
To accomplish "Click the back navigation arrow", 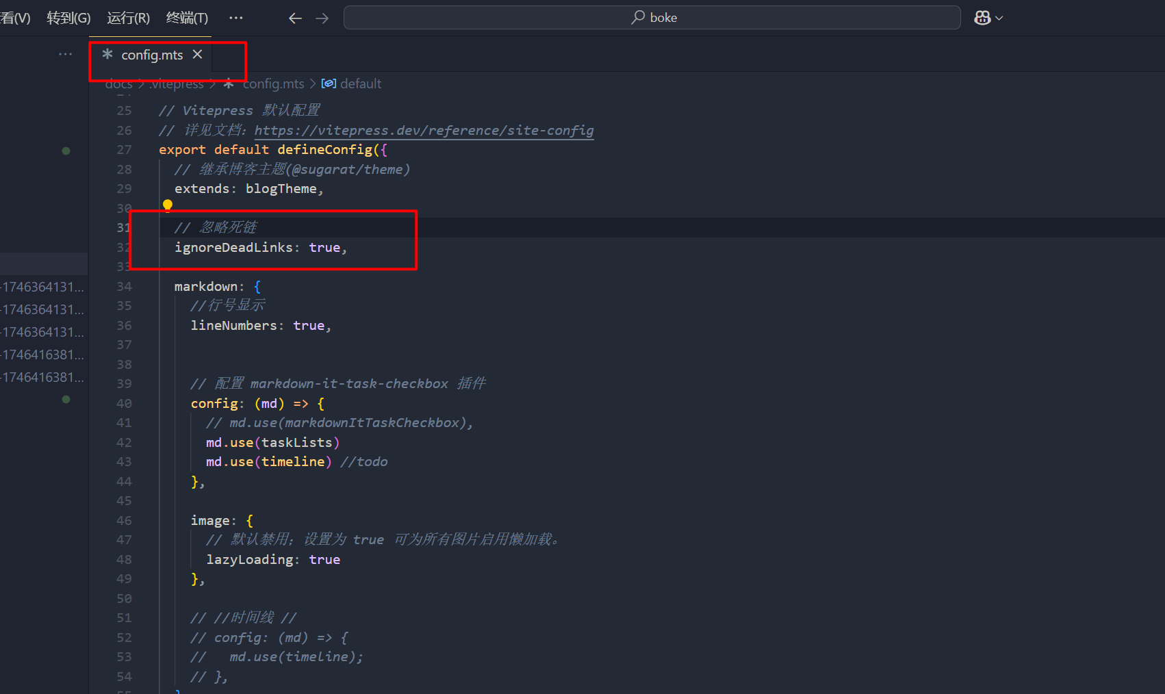I will click(295, 18).
